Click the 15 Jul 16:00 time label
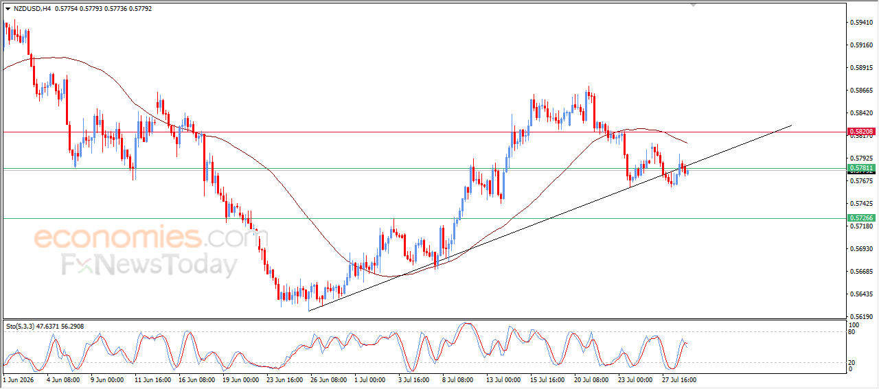 (x=548, y=379)
